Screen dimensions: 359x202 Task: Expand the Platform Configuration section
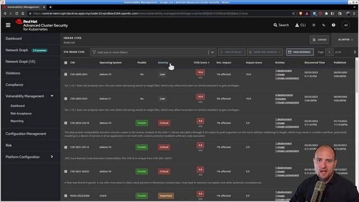click(x=52, y=157)
